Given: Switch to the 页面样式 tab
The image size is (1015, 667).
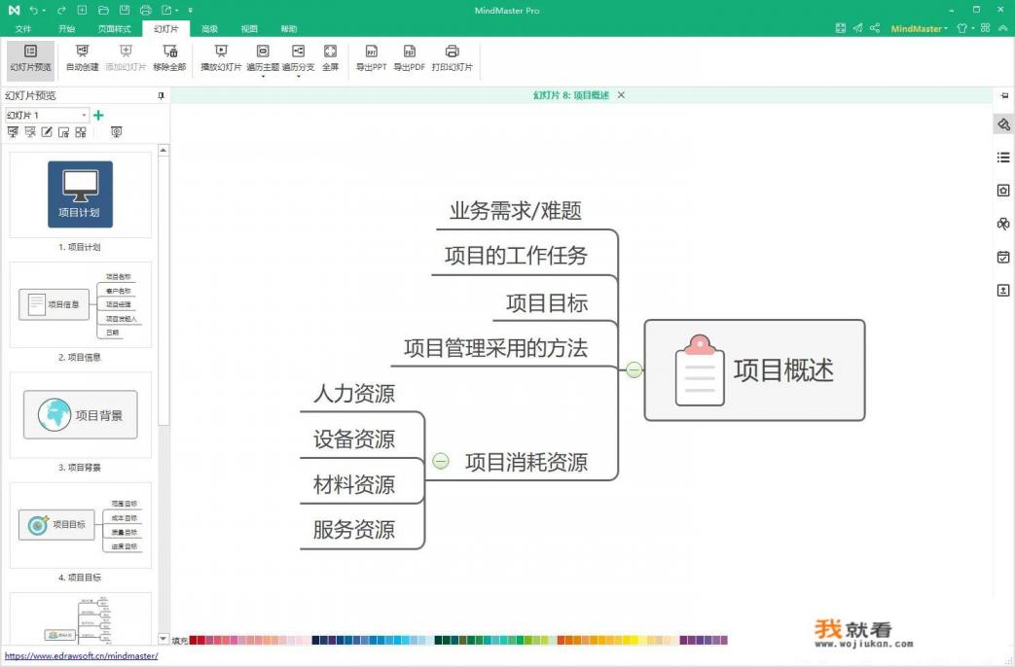Looking at the screenshot, I should tap(115, 29).
